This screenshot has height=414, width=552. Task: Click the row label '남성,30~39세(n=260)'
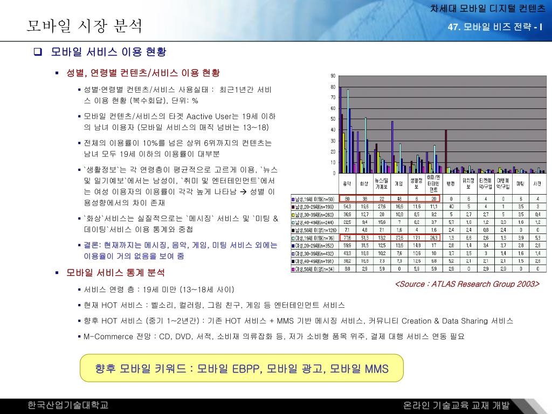tap(315, 215)
